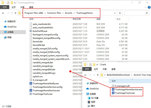Click the back arrow in the Crack window
Viewport: 151px width, 108px height.
click(86, 75)
